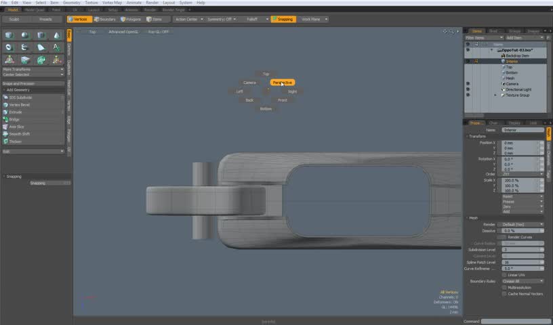
Task: Switch to Boundary selection mode
Action: [x=105, y=19]
